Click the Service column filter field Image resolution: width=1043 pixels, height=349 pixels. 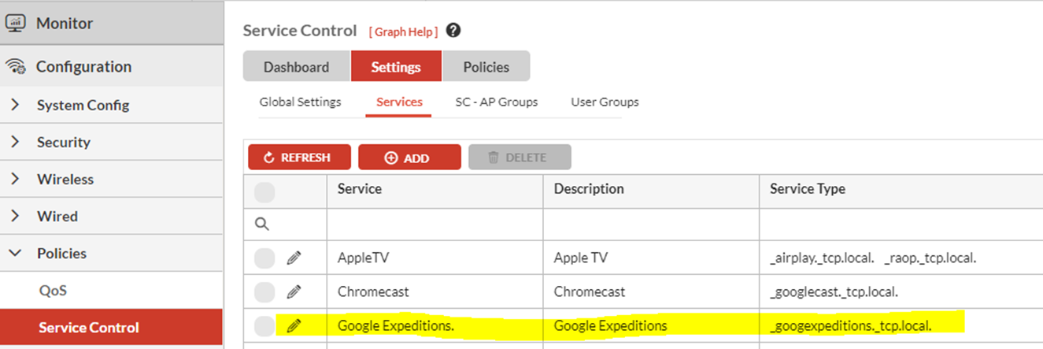[x=435, y=224]
